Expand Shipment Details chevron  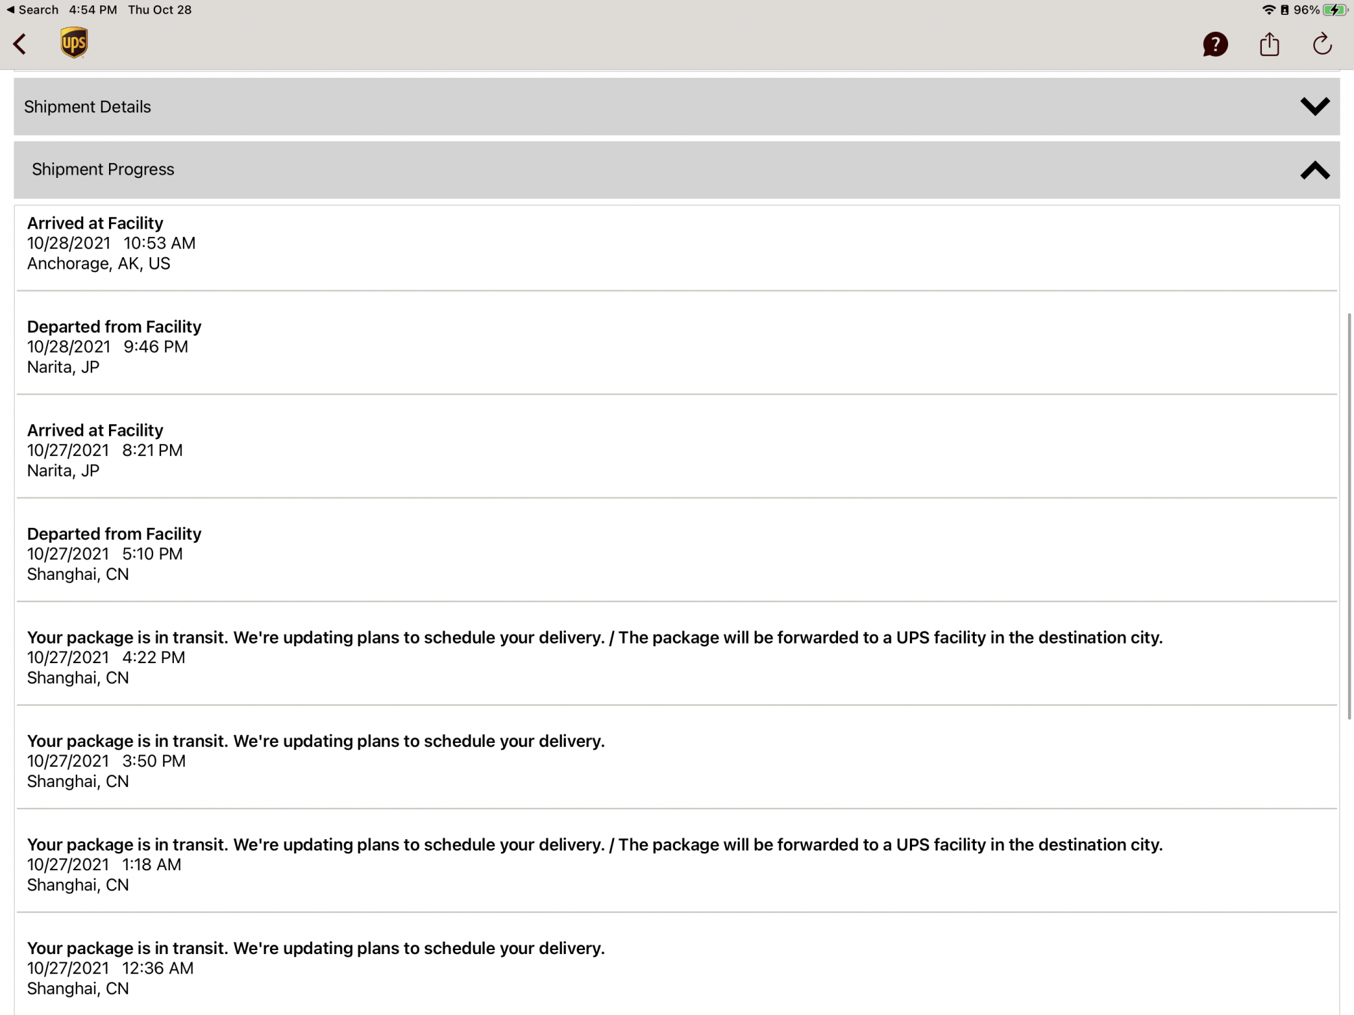tap(1315, 107)
